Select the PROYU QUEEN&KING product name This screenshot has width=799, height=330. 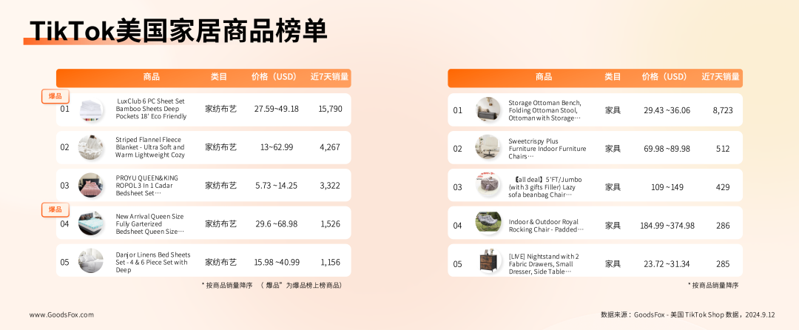point(147,186)
